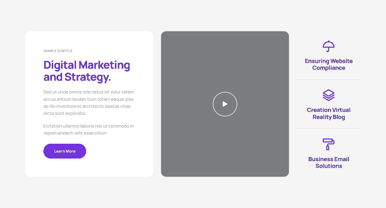Click the text line "dicta sunt explicabo."
Screen dimensions: 386x208
click(x=65, y=113)
